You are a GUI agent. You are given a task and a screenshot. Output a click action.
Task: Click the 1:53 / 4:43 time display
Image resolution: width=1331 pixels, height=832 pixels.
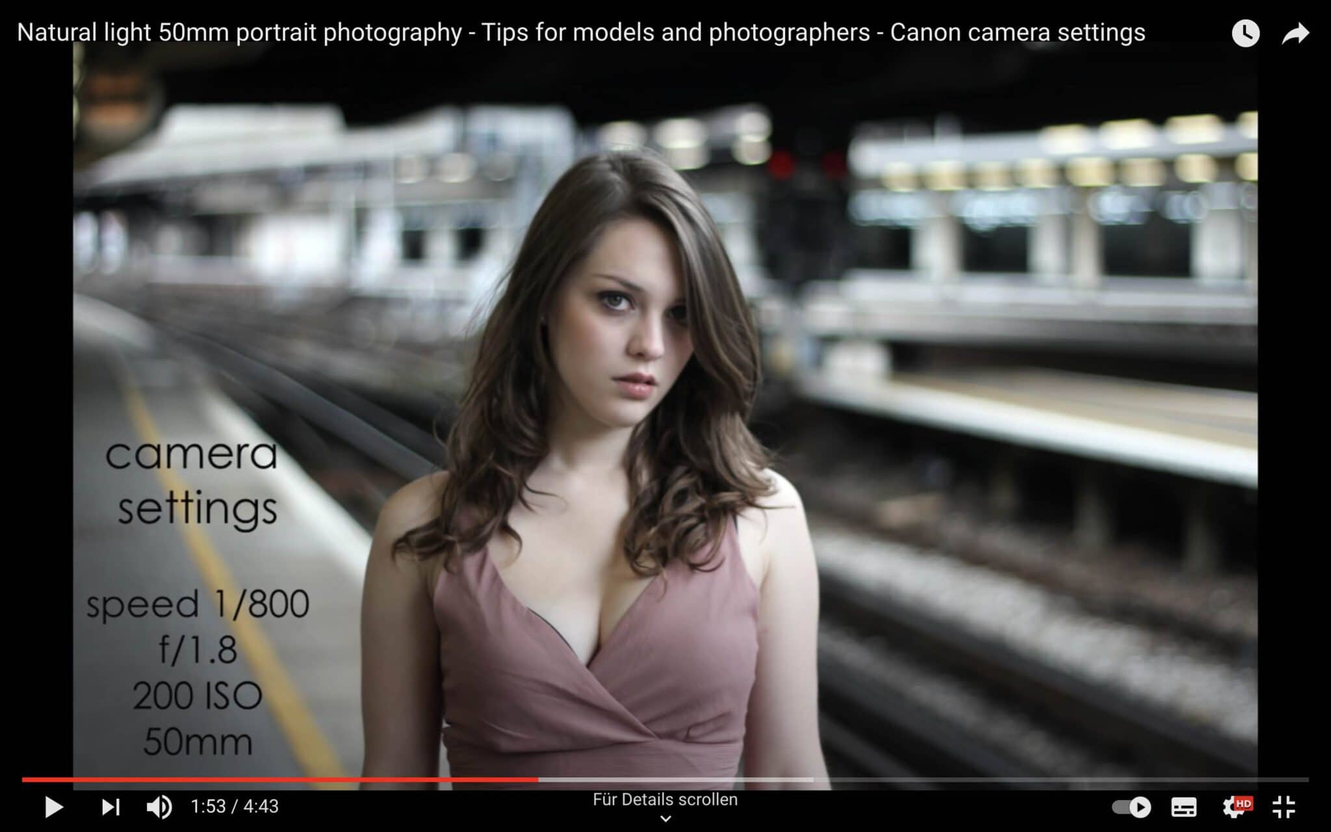pos(234,806)
